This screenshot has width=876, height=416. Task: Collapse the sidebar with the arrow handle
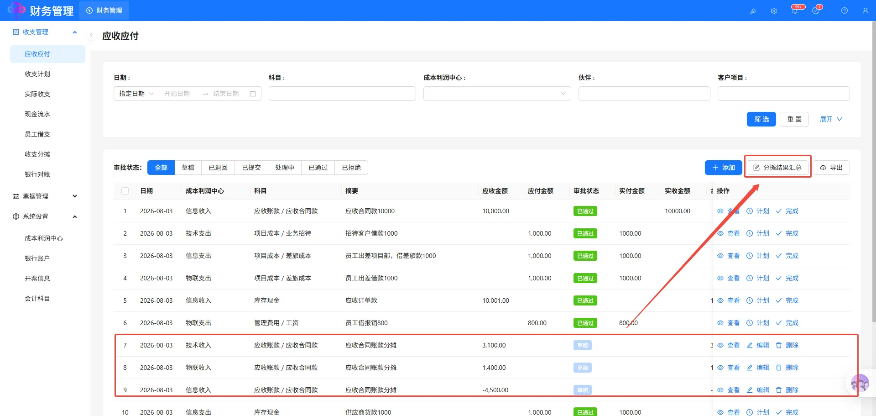(x=91, y=35)
